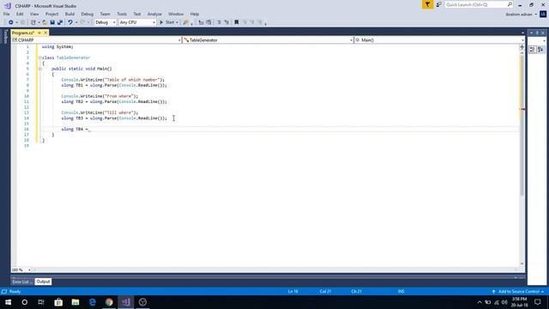
Task: Close the Program.cs tab
Action: pyautogui.click(x=45, y=33)
